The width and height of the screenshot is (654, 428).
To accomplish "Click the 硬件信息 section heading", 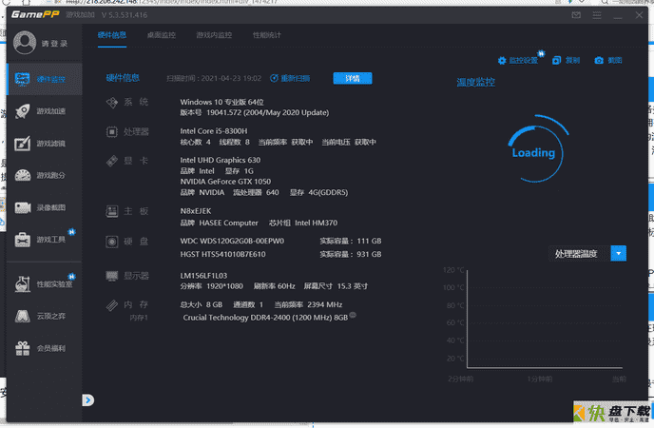I will click(123, 78).
